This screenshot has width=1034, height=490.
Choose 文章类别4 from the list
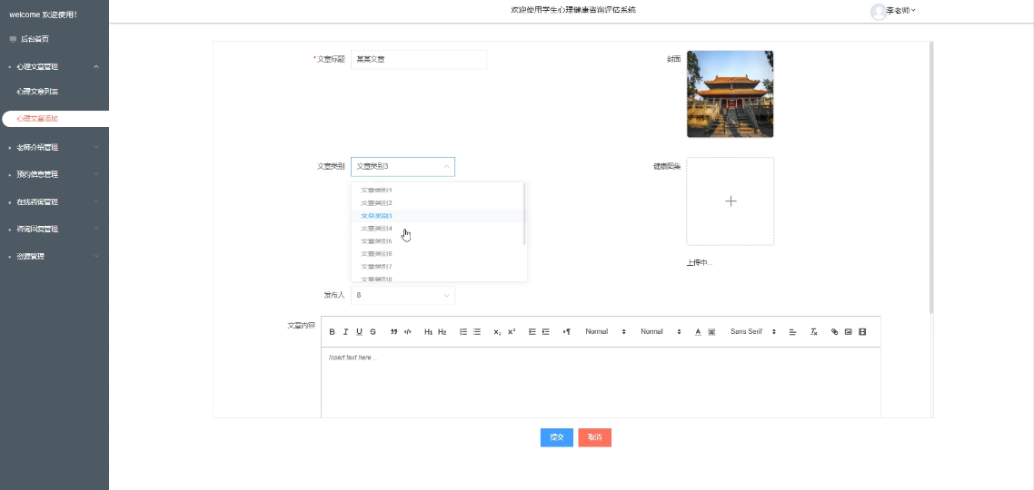pos(438,228)
